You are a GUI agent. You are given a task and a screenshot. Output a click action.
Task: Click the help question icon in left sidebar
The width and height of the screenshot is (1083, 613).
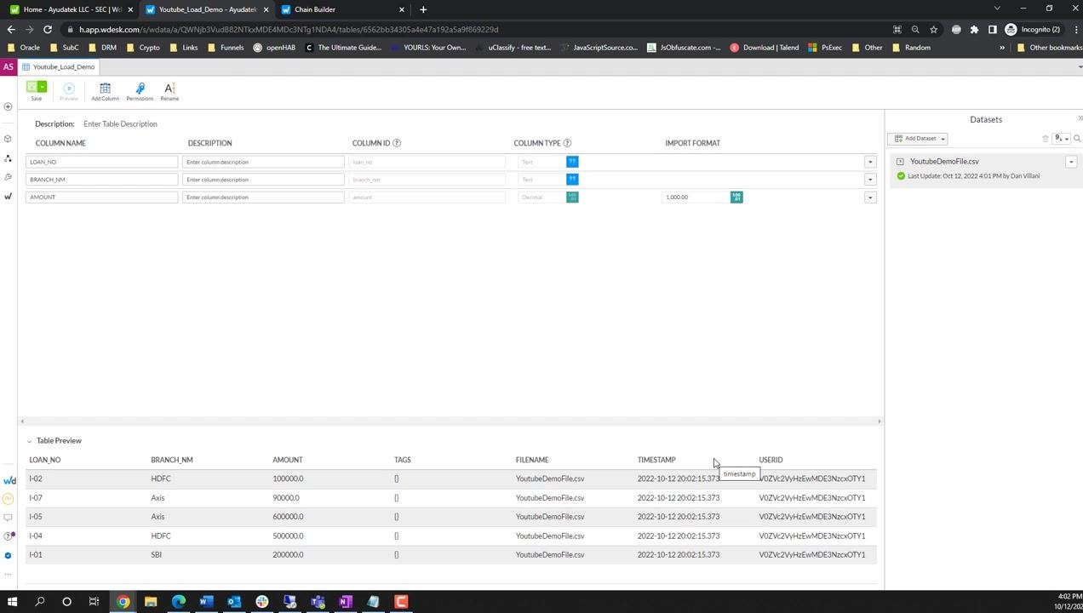pyautogui.click(x=9, y=536)
